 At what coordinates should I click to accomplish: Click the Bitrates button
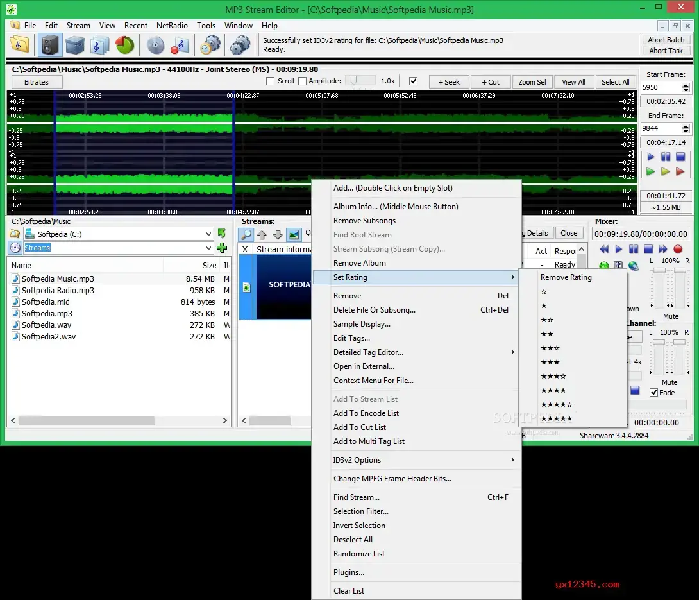[x=37, y=82]
